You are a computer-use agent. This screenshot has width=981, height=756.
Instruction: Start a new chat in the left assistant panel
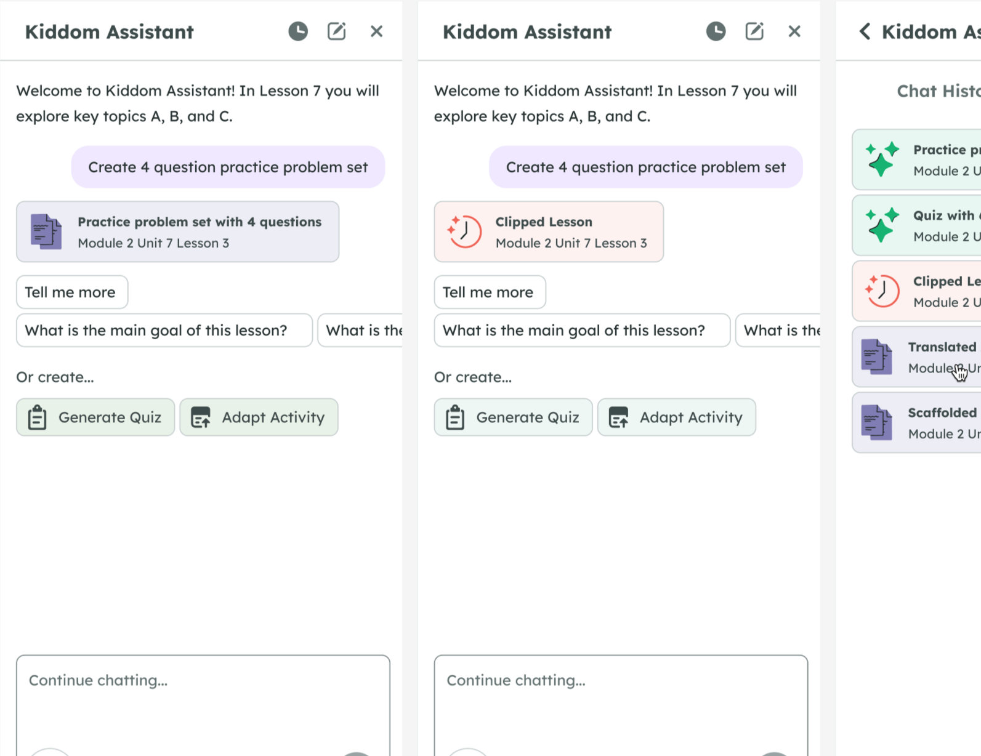point(336,31)
